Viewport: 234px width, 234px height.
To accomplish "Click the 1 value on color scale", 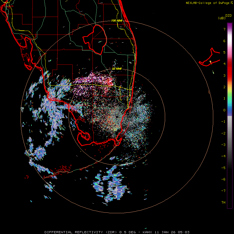I will tap(224, 99).
